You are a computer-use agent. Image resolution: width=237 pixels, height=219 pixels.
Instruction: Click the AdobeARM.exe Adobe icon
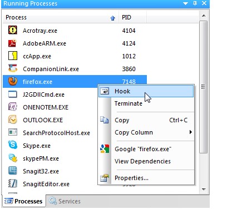(13, 43)
